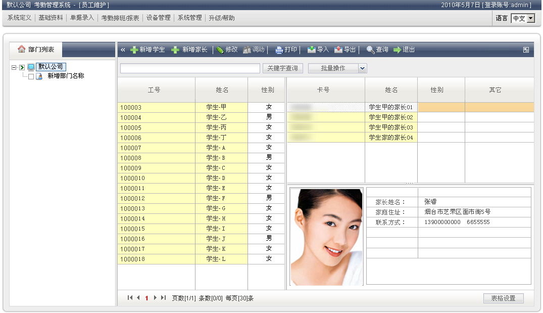Viewport: 543px width, 313px height.
Task: Click the 打印 print icon
Action: pos(279,50)
